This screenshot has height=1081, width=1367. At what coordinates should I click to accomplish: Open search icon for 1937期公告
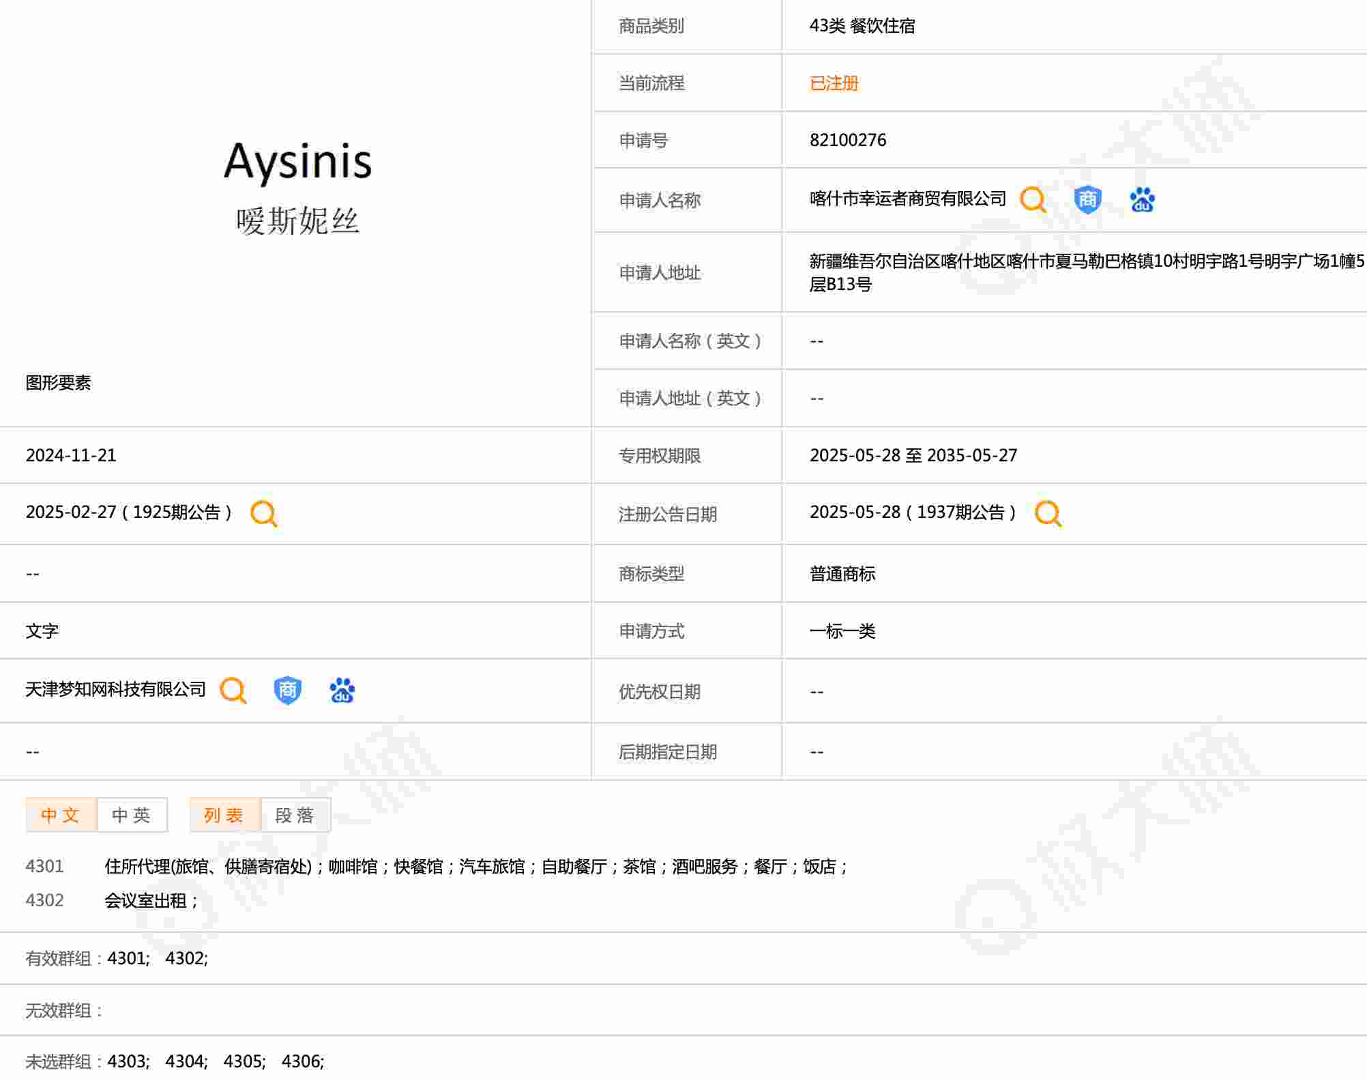point(1048,513)
